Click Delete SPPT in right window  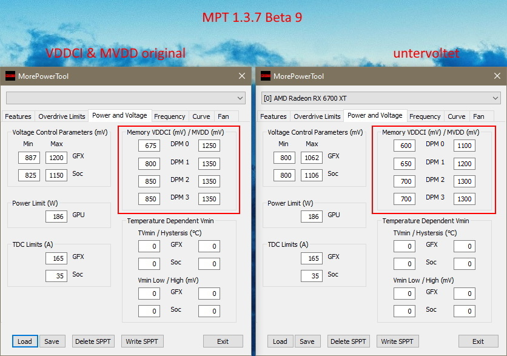point(348,341)
